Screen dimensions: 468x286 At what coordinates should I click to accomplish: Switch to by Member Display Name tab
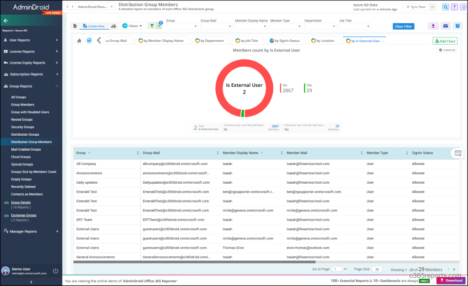click(x=161, y=41)
